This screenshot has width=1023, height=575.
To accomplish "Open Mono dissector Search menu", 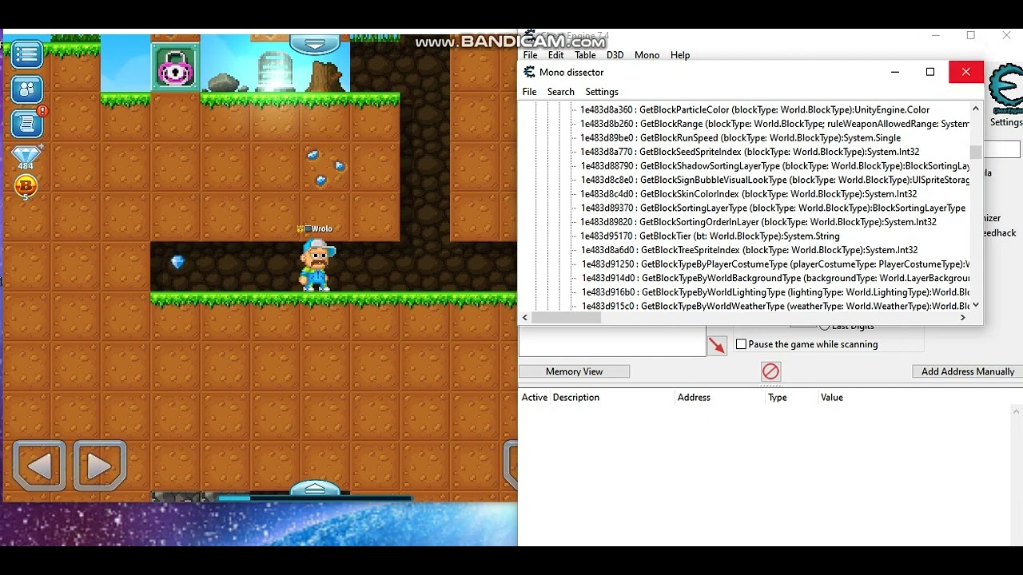I will 560,92.
